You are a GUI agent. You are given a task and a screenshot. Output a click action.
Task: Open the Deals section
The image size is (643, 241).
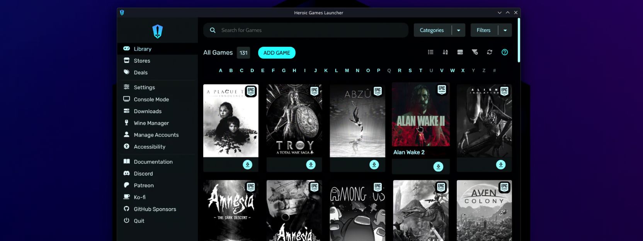158,73
